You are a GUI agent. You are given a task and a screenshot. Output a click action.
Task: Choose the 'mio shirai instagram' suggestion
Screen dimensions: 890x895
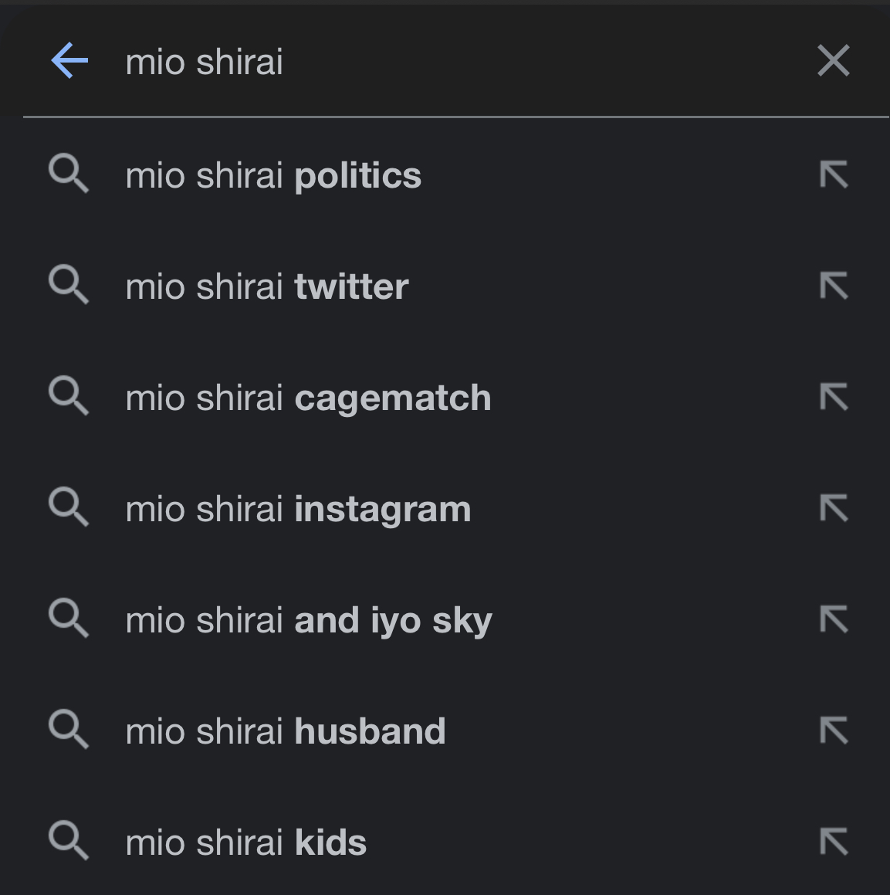[445, 509]
